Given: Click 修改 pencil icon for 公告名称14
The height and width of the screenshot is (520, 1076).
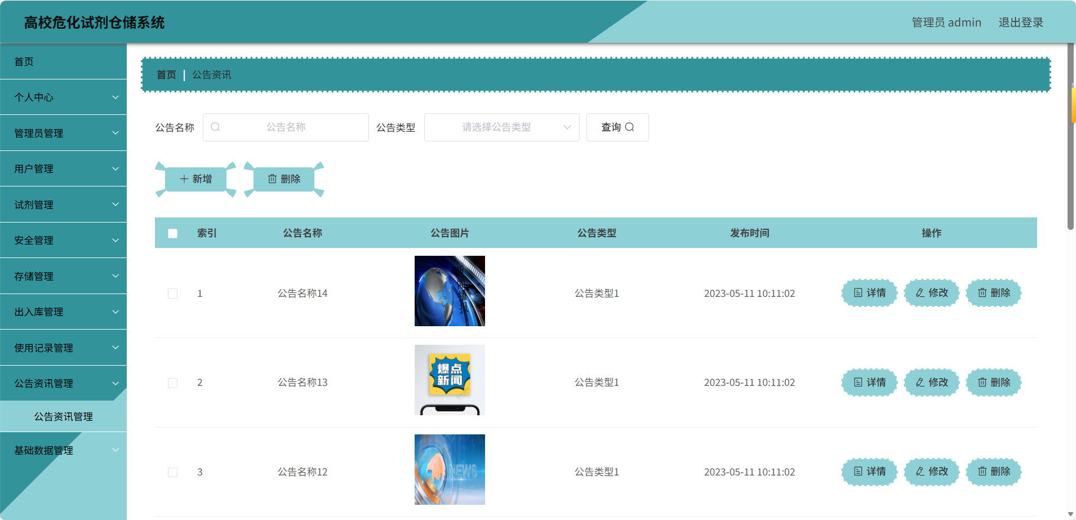Looking at the screenshot, I should click(x=920, y=293).
